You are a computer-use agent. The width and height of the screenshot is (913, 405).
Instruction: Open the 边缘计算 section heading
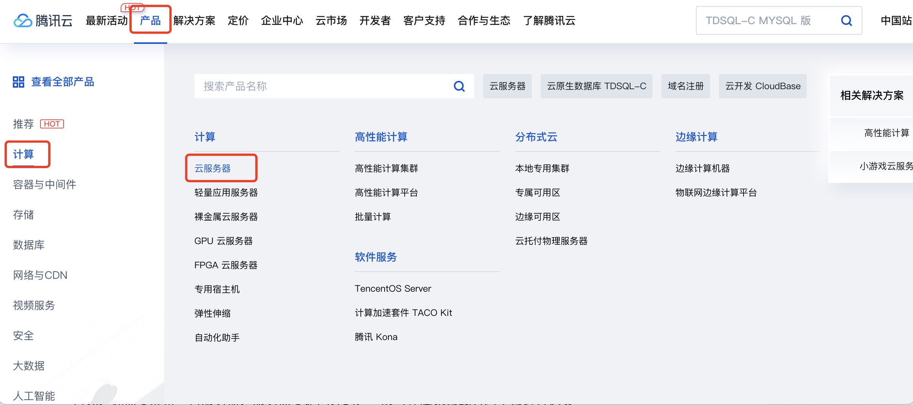[697, 137]
